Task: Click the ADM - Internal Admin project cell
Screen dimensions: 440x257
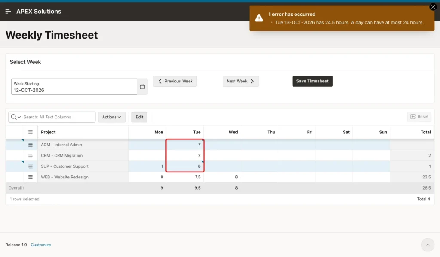Action: pos(83,145)
